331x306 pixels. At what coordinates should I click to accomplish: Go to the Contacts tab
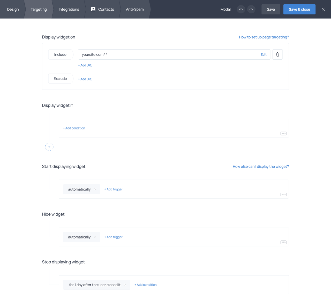point(103,9)
